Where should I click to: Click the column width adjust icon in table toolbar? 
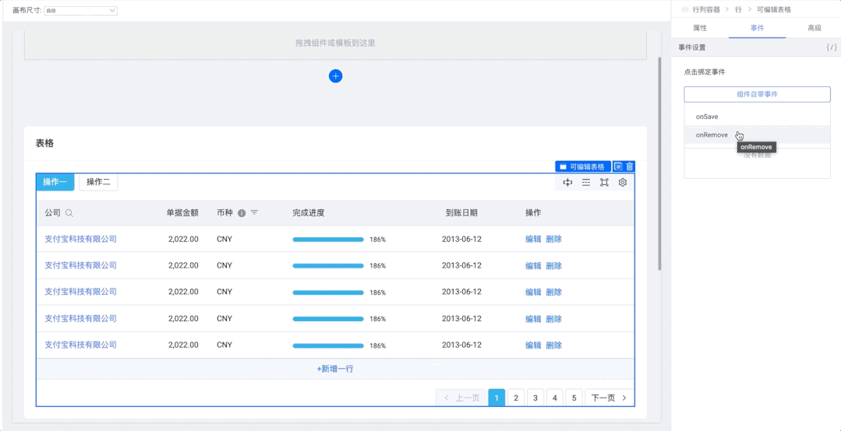[x=567, y=183]
